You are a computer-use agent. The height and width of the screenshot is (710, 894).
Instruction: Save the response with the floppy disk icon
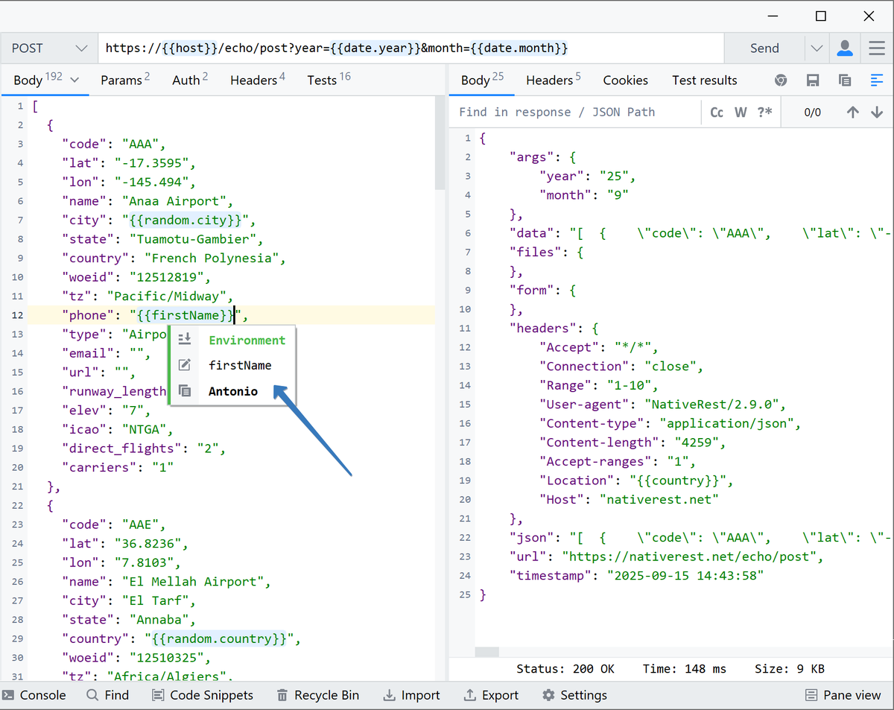click(x=813, y=80)
